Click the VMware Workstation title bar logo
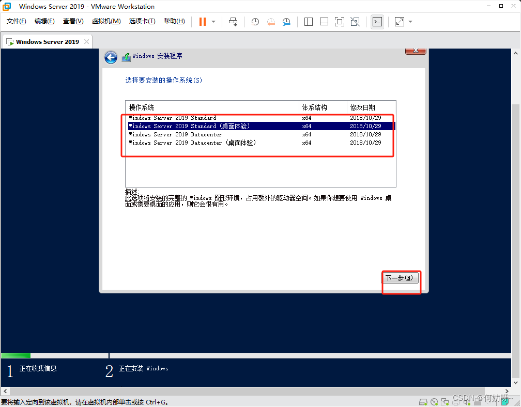Screen dimensions: 521x407 coord(7,6)
